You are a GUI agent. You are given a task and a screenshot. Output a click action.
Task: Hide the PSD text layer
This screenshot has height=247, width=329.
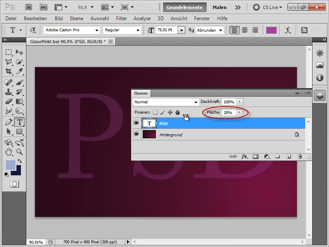pyautogui.click(x=137, y=123)
